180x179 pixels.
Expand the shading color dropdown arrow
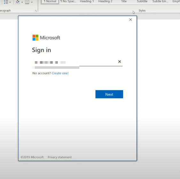tap(22, 2)
